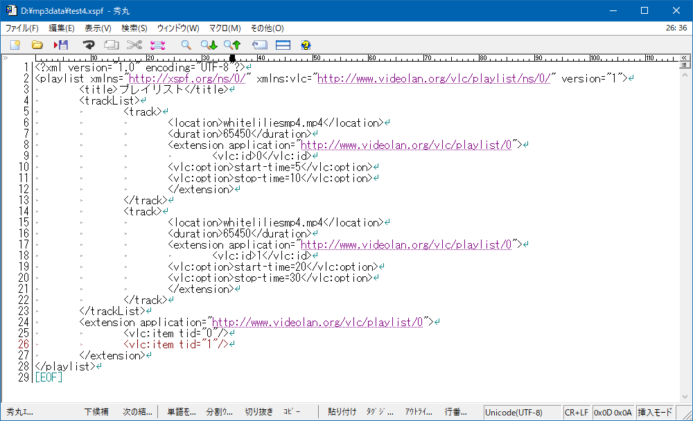Click the black cursor marker on ruler

click(232, 58)
